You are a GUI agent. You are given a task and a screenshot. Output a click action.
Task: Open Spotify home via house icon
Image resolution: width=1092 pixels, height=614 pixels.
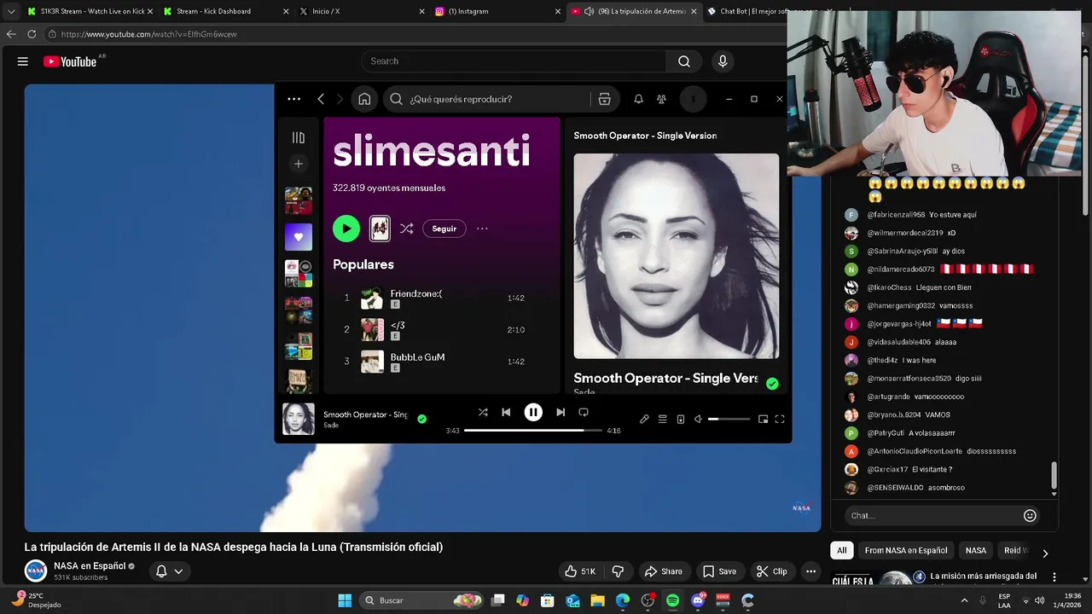[364, 99]
